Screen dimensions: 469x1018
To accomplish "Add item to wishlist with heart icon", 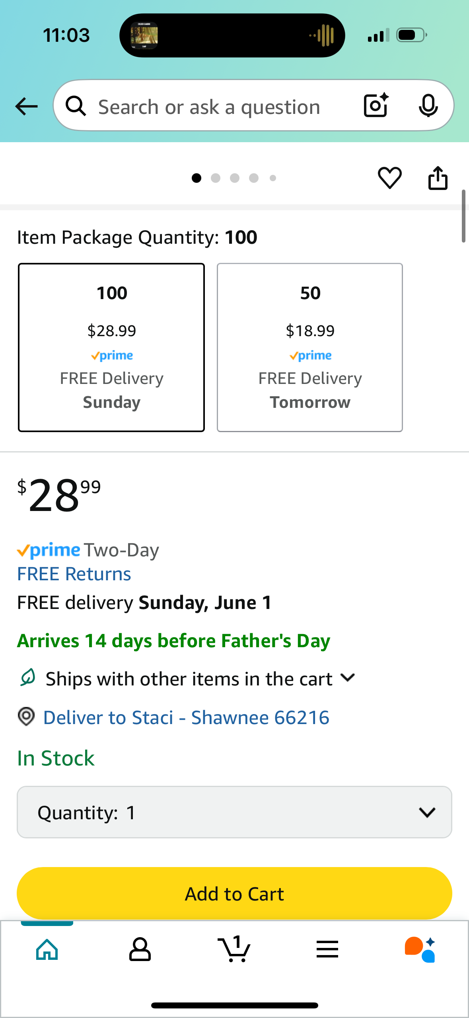I will pos(389,178).
